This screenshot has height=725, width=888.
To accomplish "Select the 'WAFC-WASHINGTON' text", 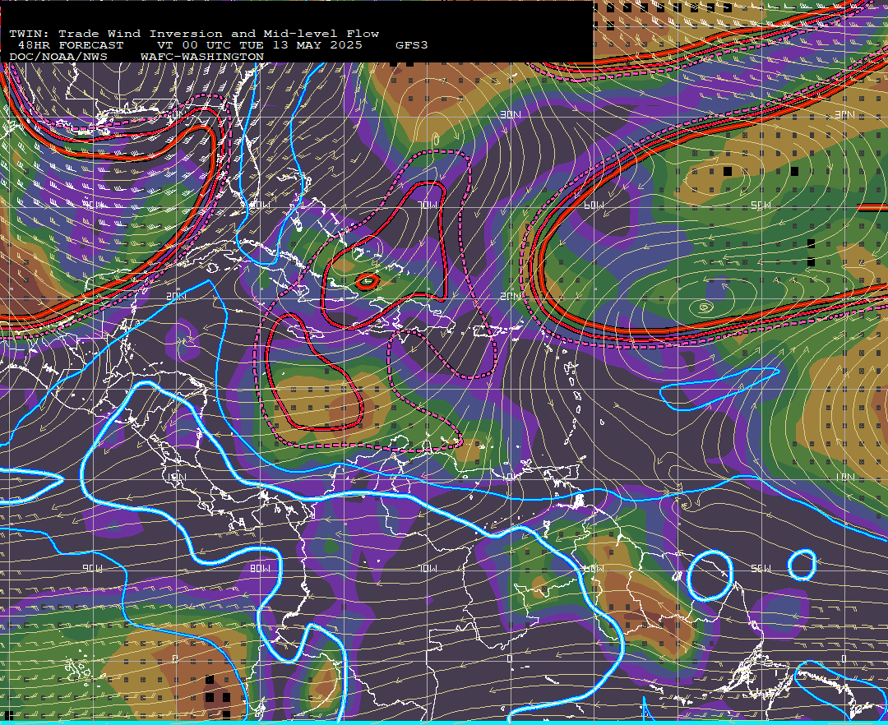I will pyautogui.click(x=202, y=58).
